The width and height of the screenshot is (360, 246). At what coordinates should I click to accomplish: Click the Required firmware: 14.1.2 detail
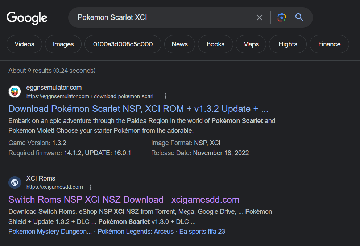(70, 153)
